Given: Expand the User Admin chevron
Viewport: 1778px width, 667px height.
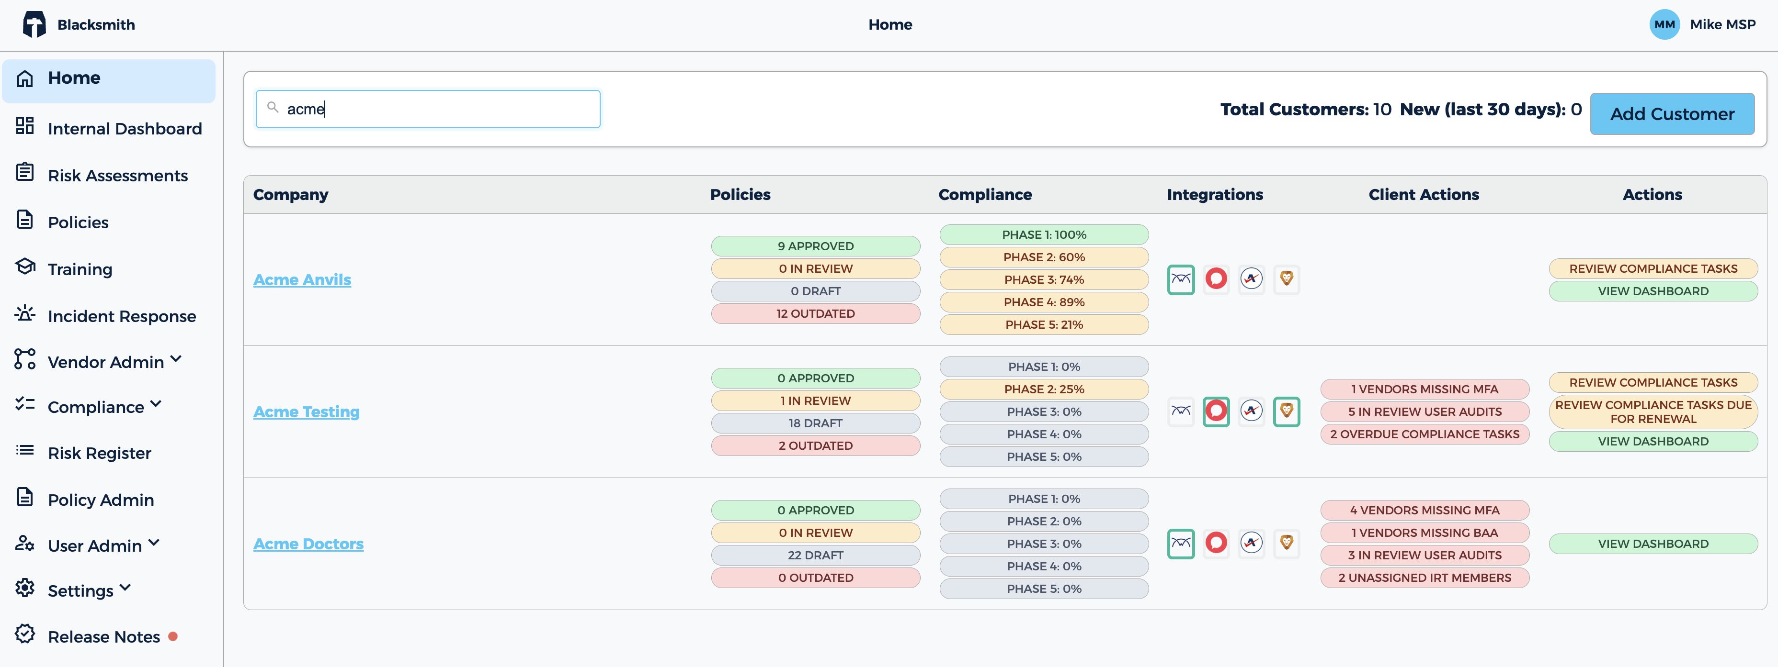Looking at the screenshot, I should click(154, 544).
